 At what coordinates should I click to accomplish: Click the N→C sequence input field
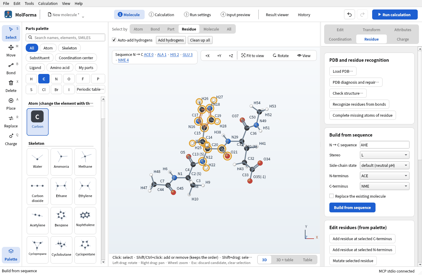pos(385,145)
